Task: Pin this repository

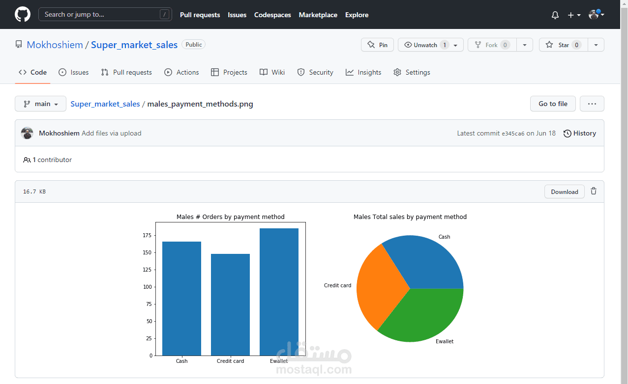Action: [x=377, y=45]
